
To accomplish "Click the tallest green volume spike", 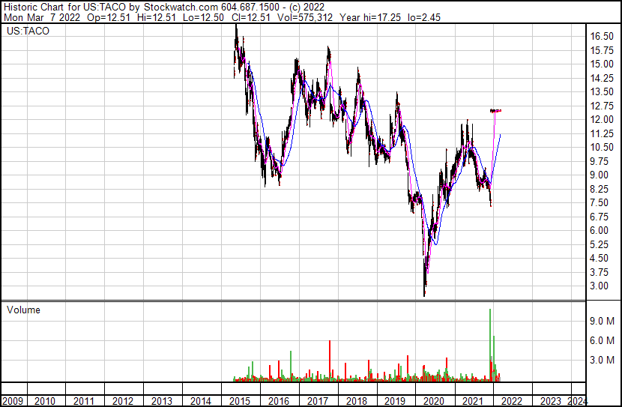I will coord(490,344).
